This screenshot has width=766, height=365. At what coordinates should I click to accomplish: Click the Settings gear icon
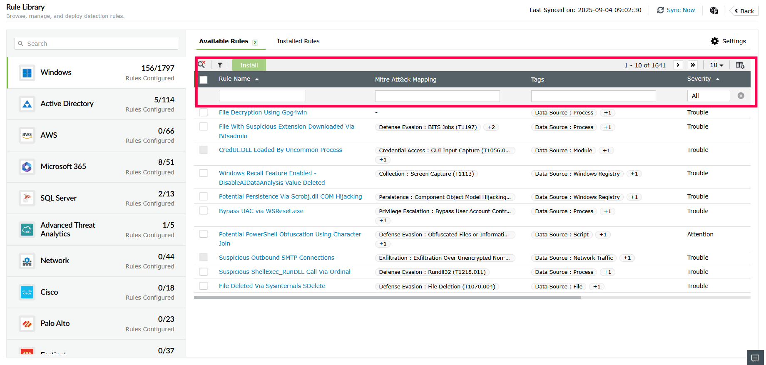coord(715,41)
